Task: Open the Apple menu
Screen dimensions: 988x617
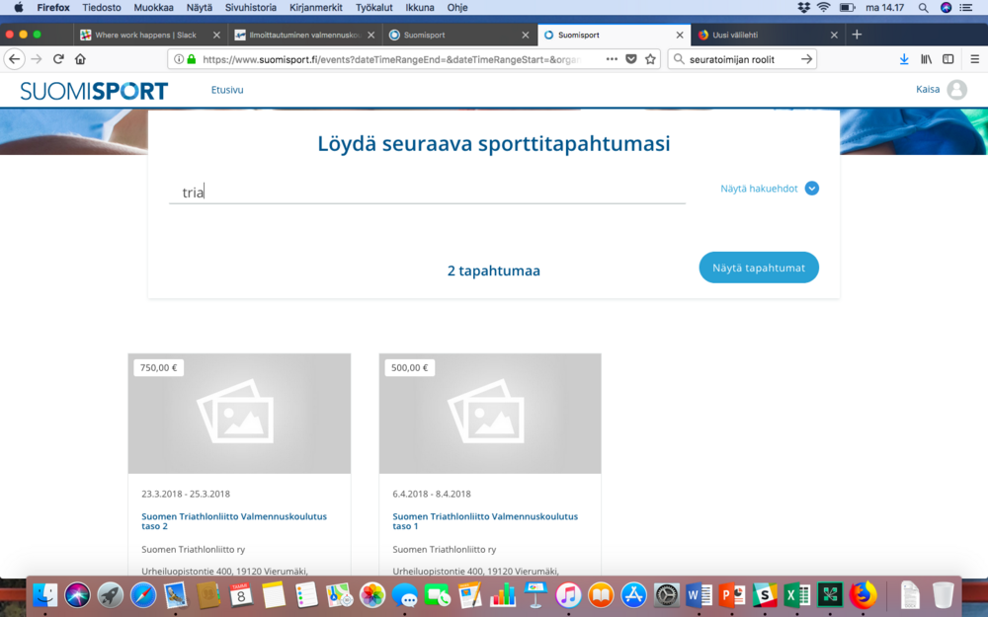Action: coord(18,8)
